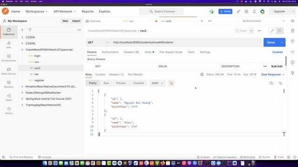The width and height of the screenshot is (298, 167).
Task: Switch to the Test Results tab
Action: 135,74
